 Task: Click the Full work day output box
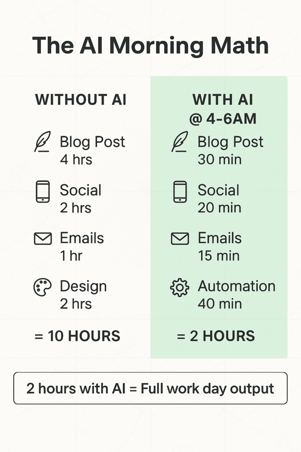150,388
